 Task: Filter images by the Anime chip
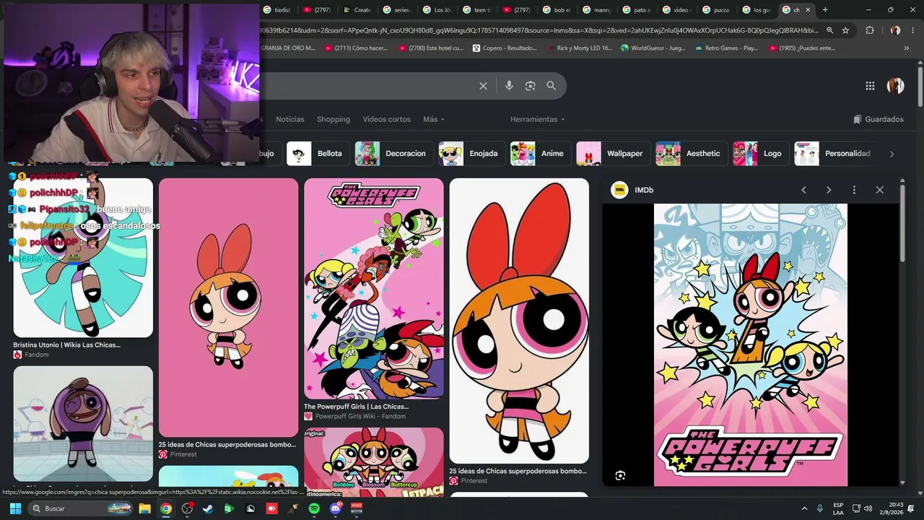click(x=539, y=153)
